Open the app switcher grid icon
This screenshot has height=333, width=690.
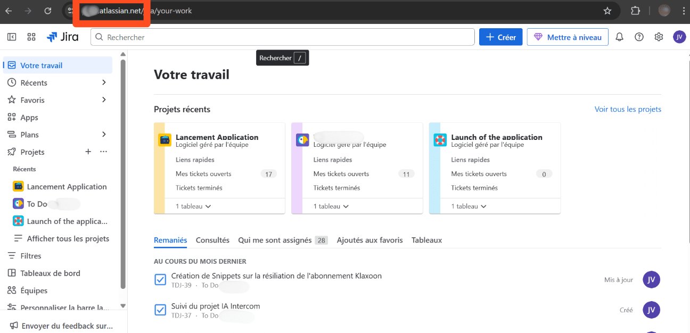pyautogui.click(x=31, y=37)
